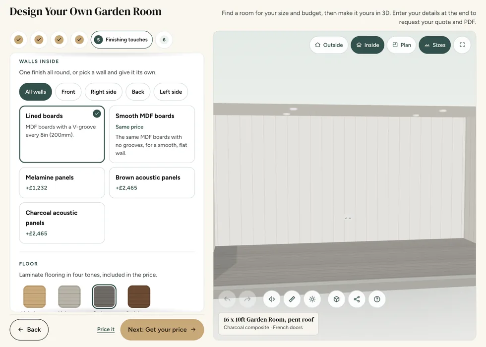This screenshot has width=486, height=347.
Task: Go to completed step three checkmark
Action: (x=59, y=40)
